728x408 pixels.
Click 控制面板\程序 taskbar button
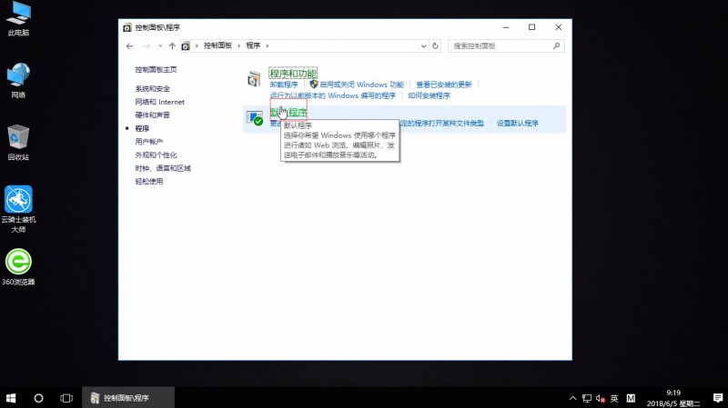(x=128, y=398)
